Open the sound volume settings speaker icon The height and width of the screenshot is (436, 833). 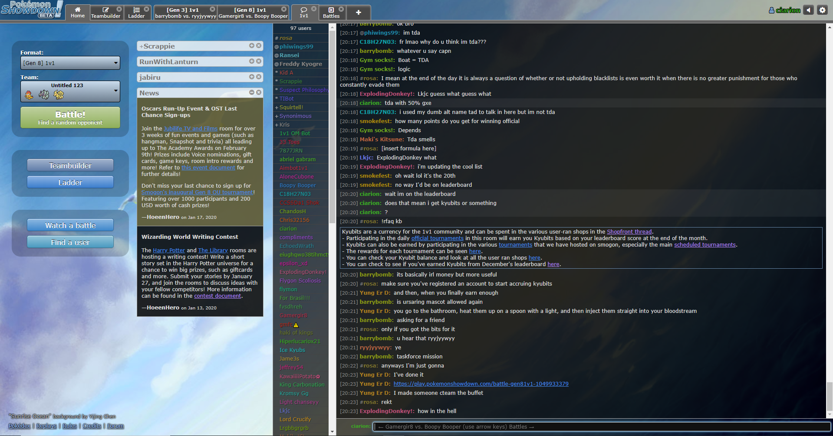point(808,10)
